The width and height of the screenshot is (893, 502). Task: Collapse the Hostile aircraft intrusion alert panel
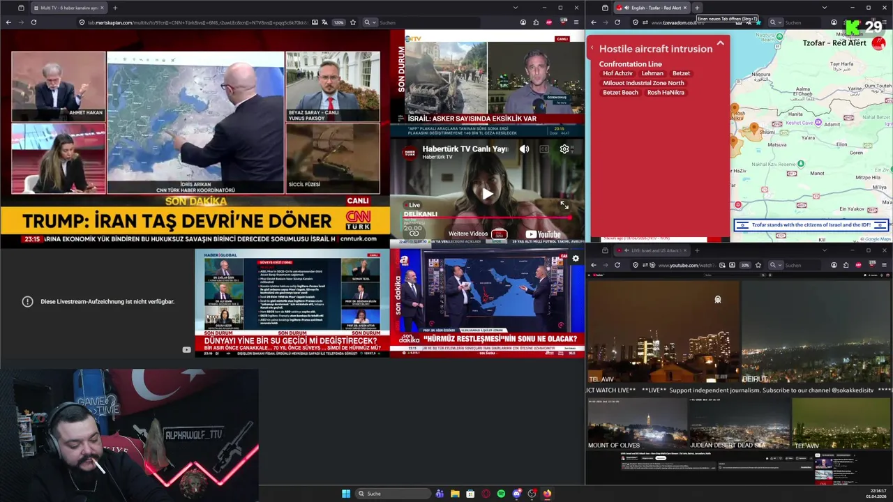pos(720,43)
